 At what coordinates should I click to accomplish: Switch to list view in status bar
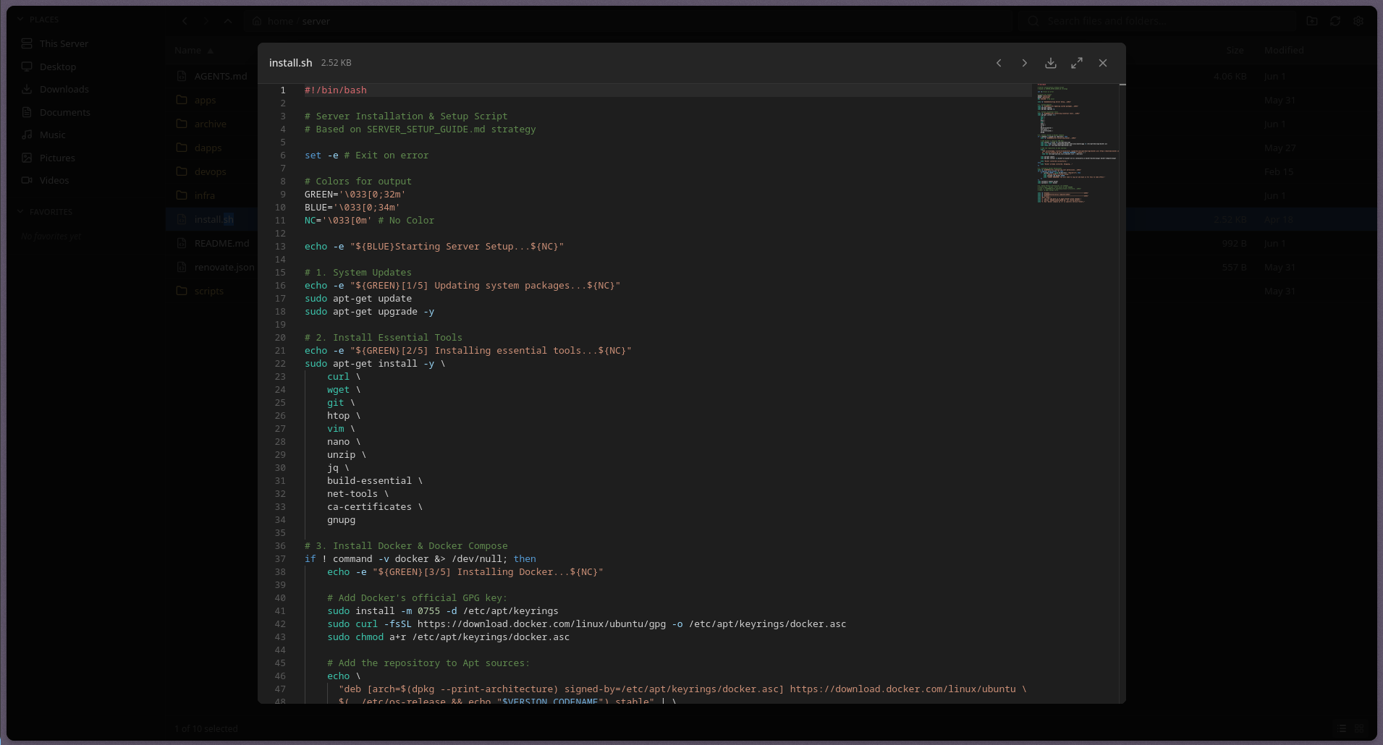click(x=1342, y=728)
